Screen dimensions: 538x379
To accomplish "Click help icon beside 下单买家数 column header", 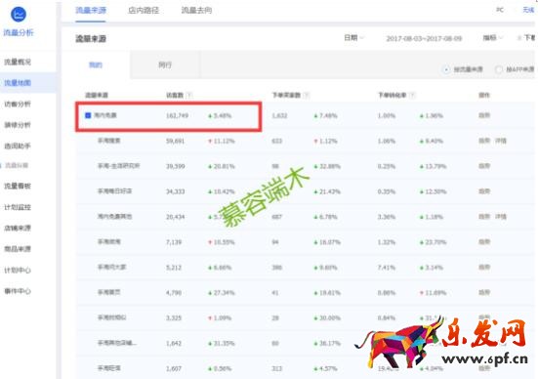I will pyautogui.click(x=307, y=95).
